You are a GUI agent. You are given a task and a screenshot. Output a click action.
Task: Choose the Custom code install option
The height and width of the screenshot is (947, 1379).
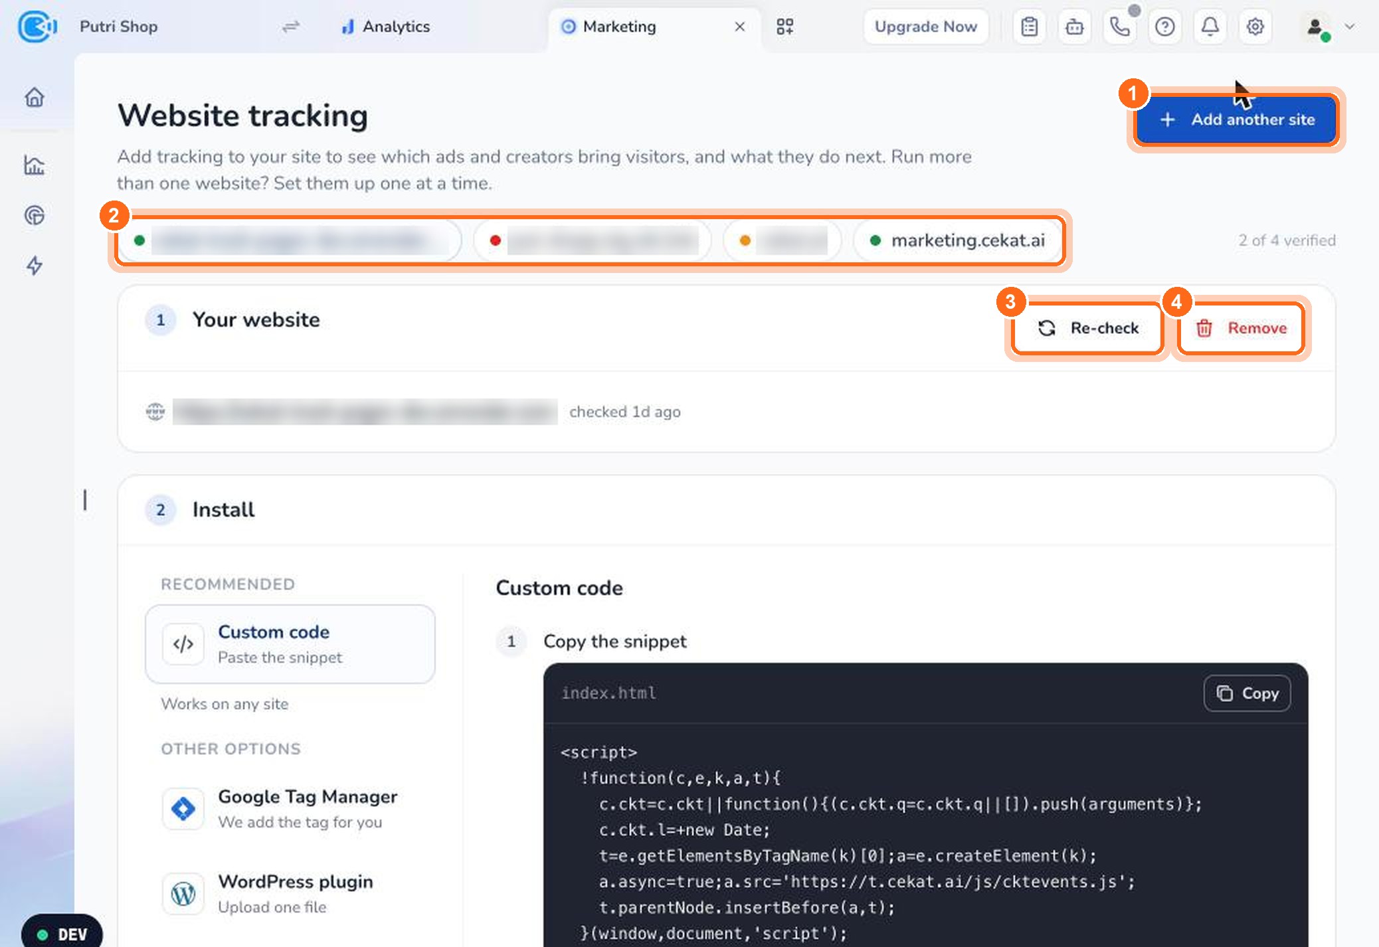coord(290,644)
